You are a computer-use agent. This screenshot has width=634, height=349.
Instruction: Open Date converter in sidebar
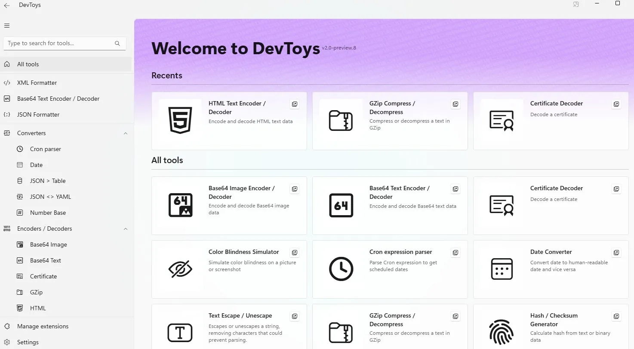[66, 165]
